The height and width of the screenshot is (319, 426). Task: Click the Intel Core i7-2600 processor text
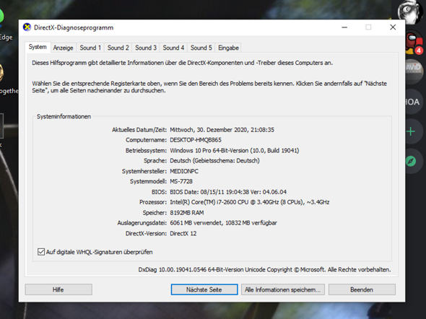250,202
